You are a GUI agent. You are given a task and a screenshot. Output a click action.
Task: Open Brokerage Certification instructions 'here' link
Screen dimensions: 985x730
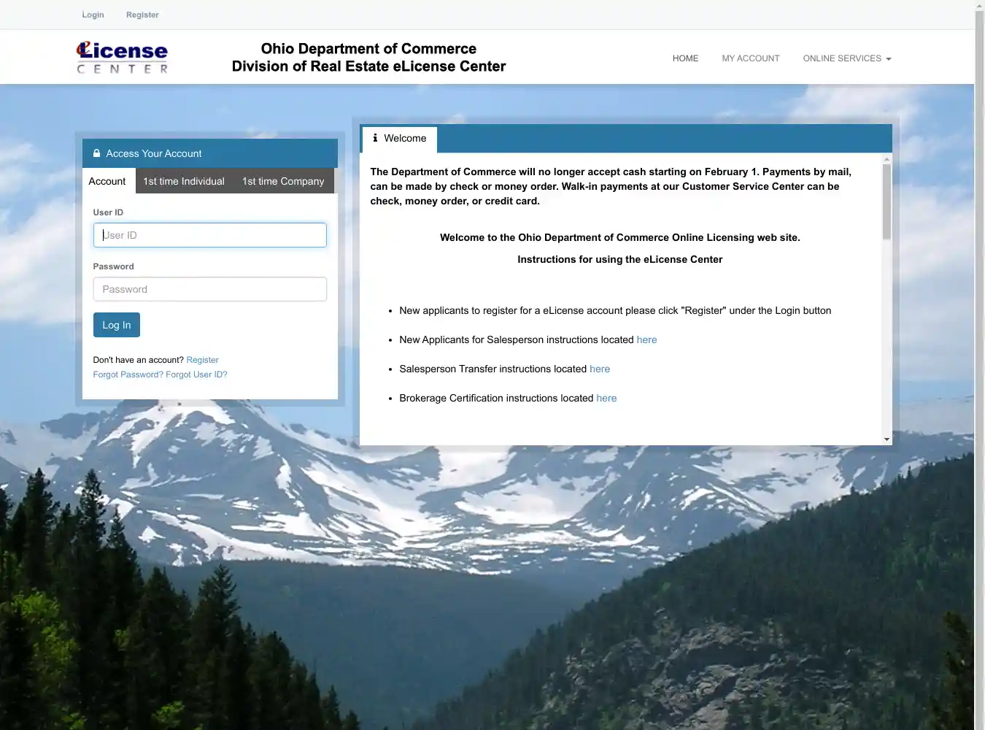[x=606, y=398]
